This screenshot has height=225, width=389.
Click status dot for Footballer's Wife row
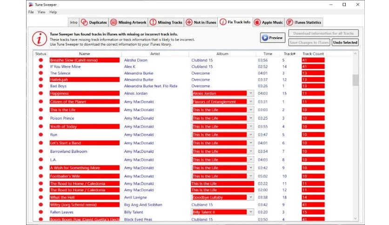[41, 176]
